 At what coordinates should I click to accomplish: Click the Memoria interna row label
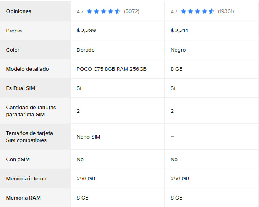[26, 178]
